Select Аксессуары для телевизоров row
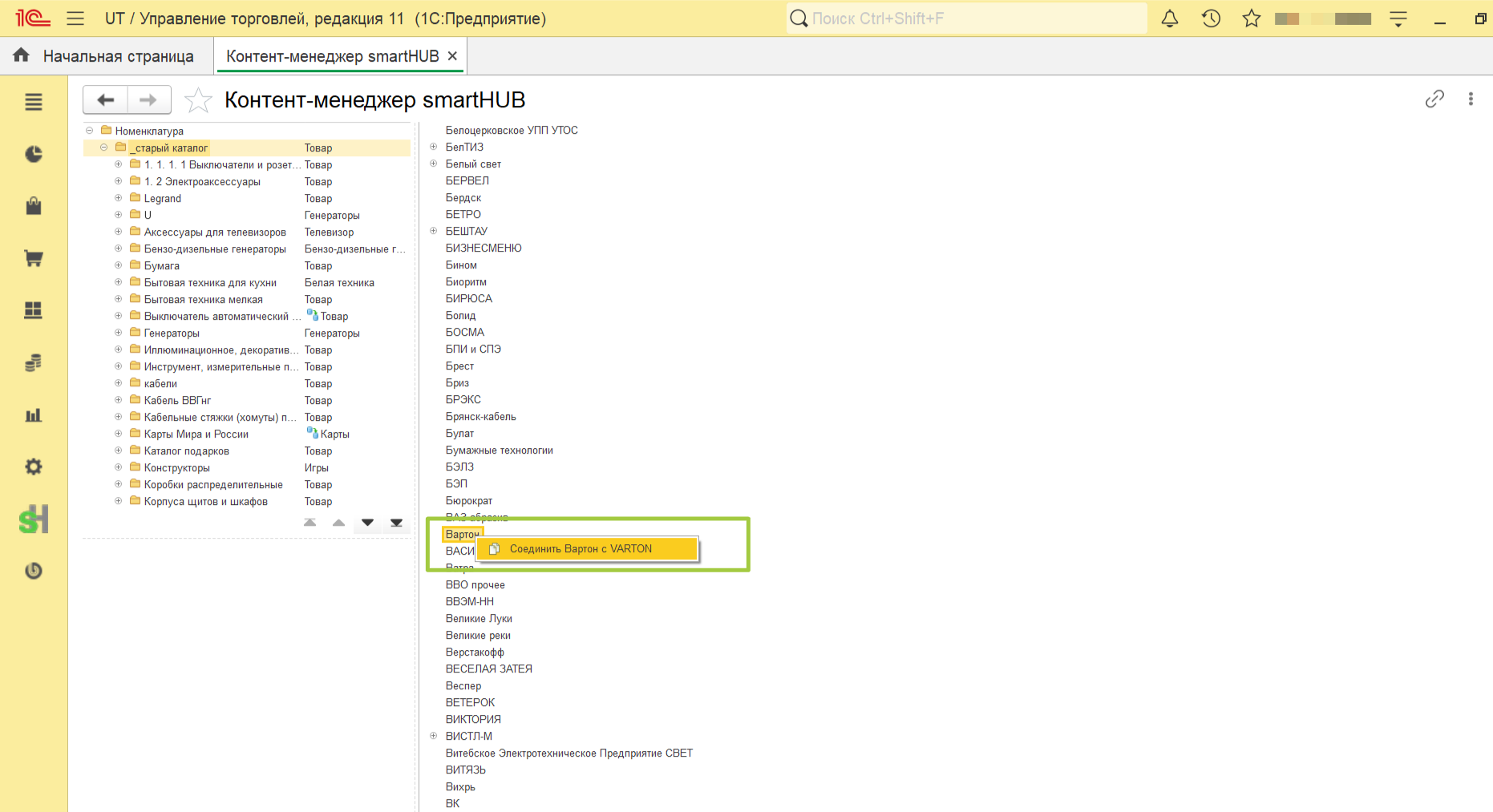The image size is (1493, 812). 246,232
